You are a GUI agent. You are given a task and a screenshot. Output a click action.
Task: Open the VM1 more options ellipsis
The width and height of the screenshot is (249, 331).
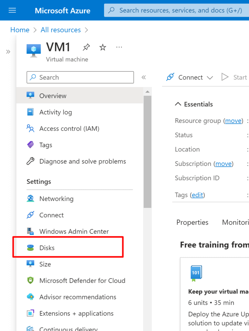point(119,48)
